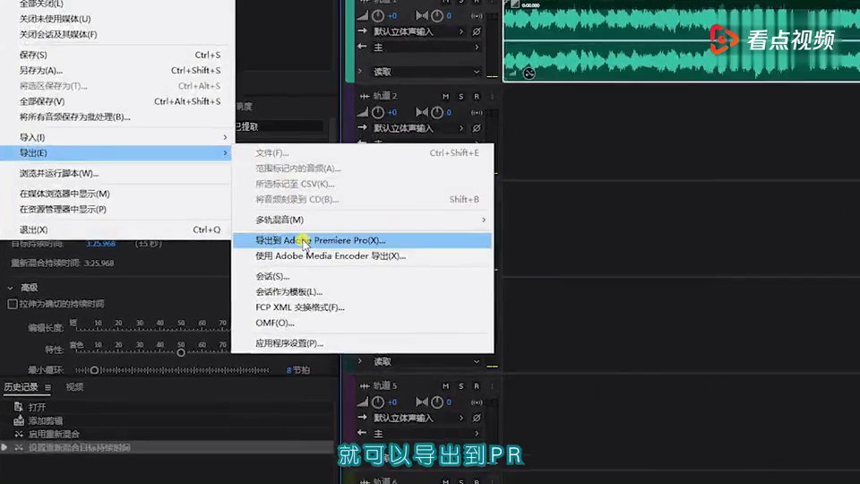Click the Track 1 volume knob

(x=378, y=16)
